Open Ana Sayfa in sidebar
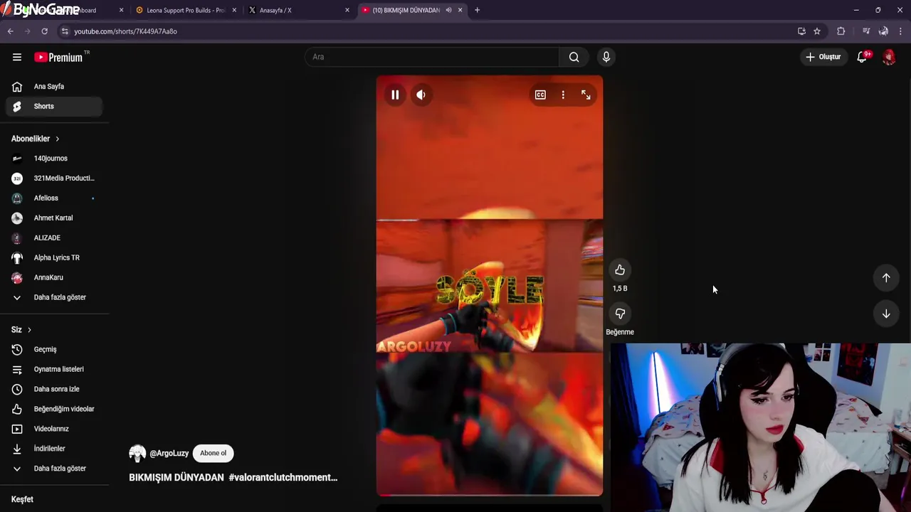This screenshot has width=911, height=512. 54,87
